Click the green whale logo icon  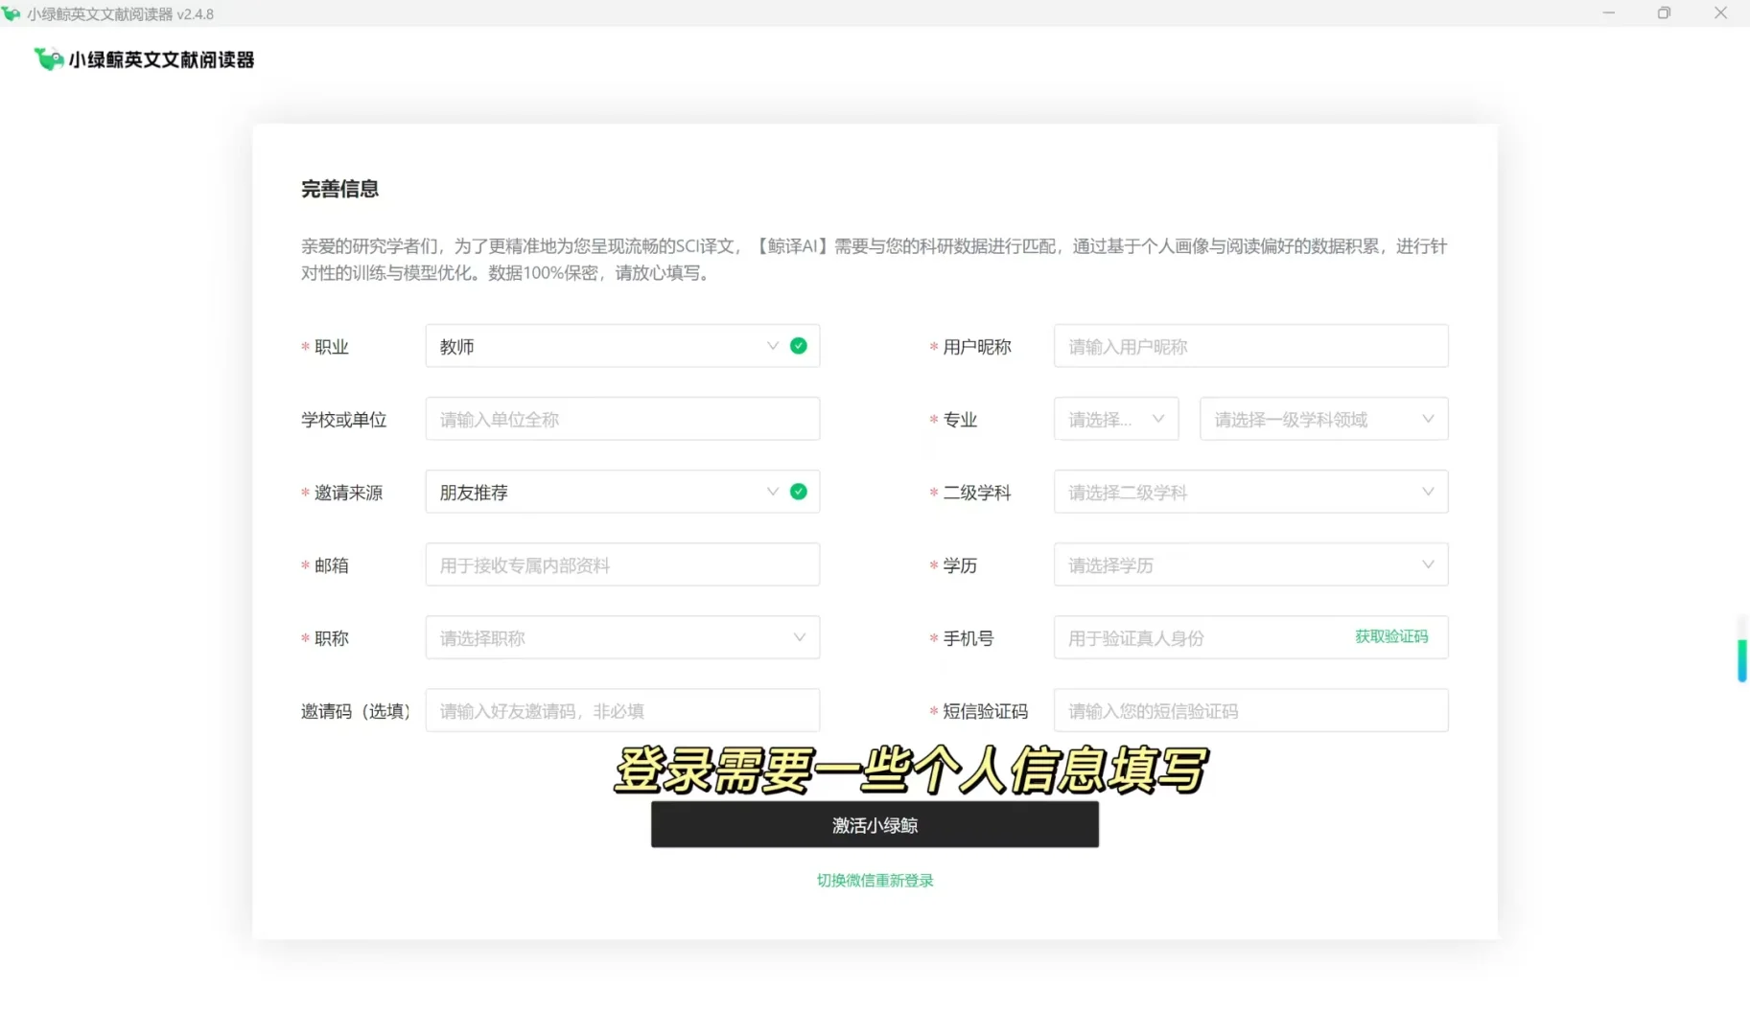[48, 59]
